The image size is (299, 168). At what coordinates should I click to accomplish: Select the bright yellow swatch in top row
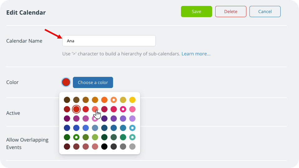coord(132,100)
